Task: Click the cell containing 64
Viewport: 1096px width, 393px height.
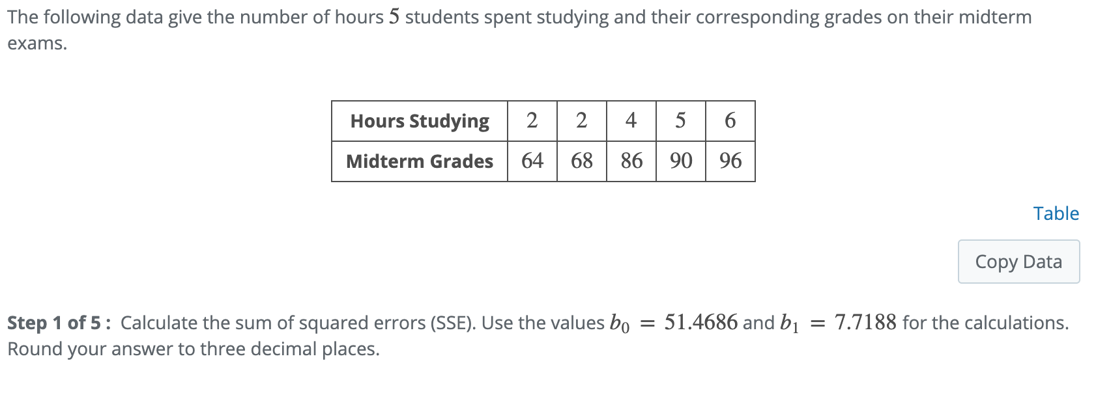Action: [x=531, y=161]
